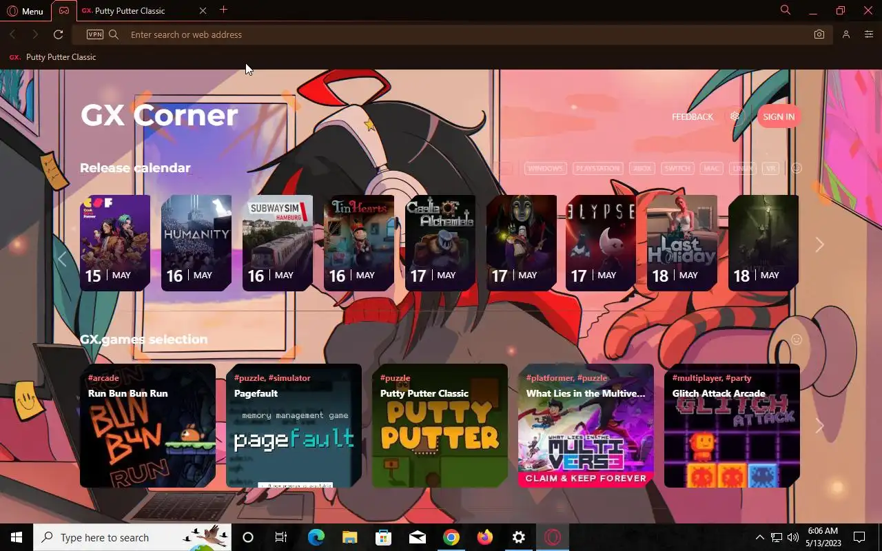Open the Humanity release card
This screenshot has width=882, height=551.
click(x=196, y=242)
